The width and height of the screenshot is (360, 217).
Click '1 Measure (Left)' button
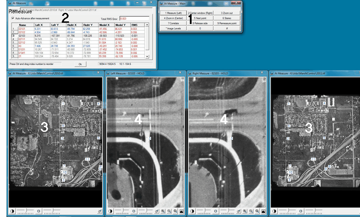(173, 13)
